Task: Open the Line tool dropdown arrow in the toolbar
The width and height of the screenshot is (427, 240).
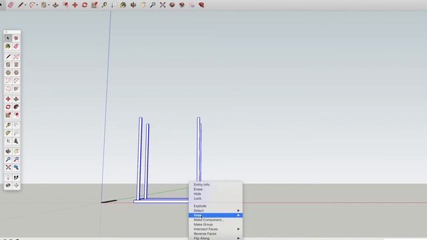Action: coord(25,5)
